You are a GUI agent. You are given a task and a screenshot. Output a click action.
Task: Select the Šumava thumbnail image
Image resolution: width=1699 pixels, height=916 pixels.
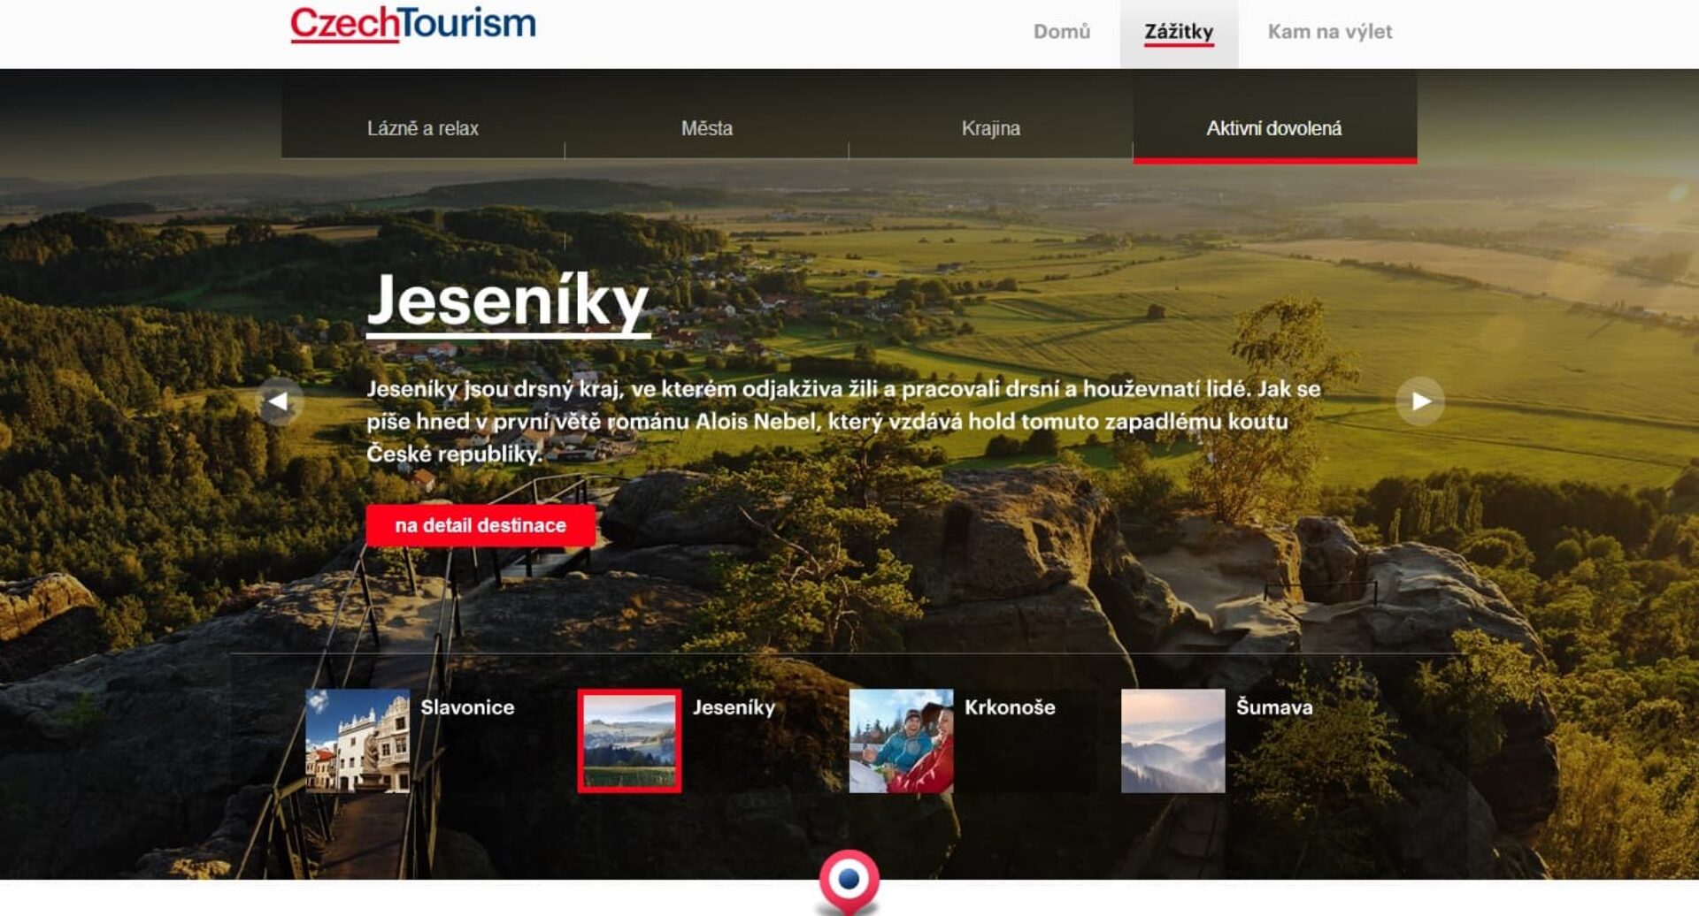click(1172, 741)
